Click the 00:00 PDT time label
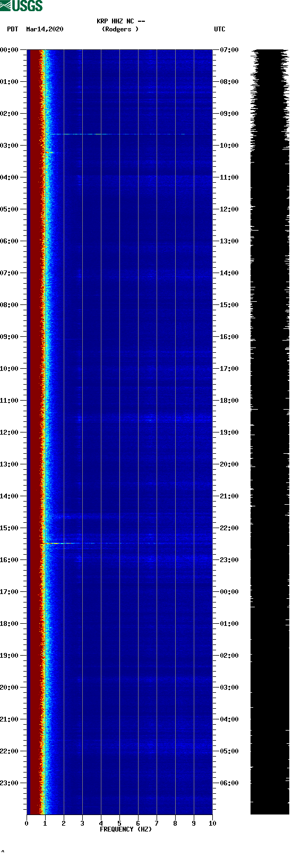Image resolution: width=293 pixels, height=857 pixels. point(10,50)
